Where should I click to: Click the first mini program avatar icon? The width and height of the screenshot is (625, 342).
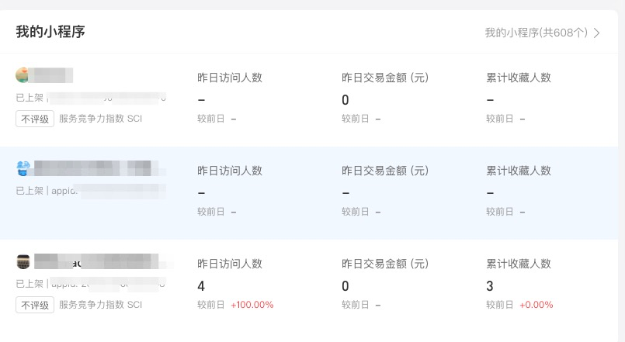pos(23,75)
